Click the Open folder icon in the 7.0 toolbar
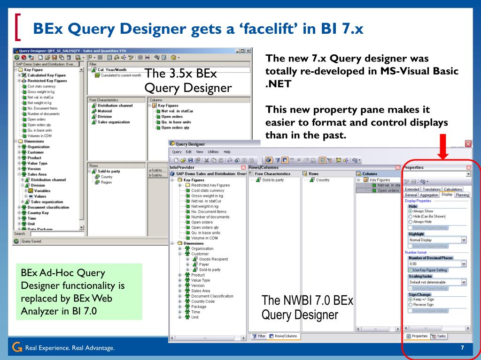481x360 pixels. (x=184, y=160)
